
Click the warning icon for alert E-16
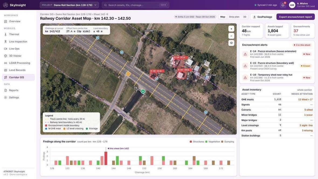(245, 77)
